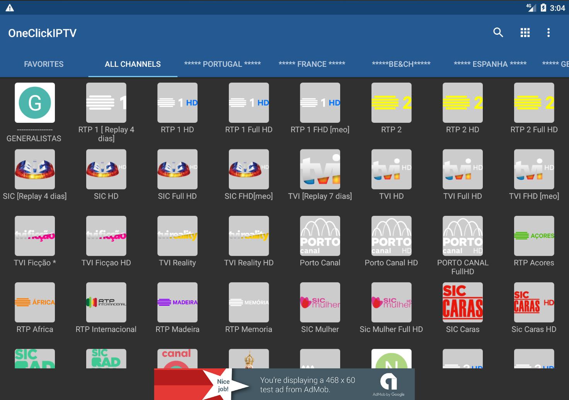
Task: Play the TVI Reality HD channel
Action: [x=249, y=236]
